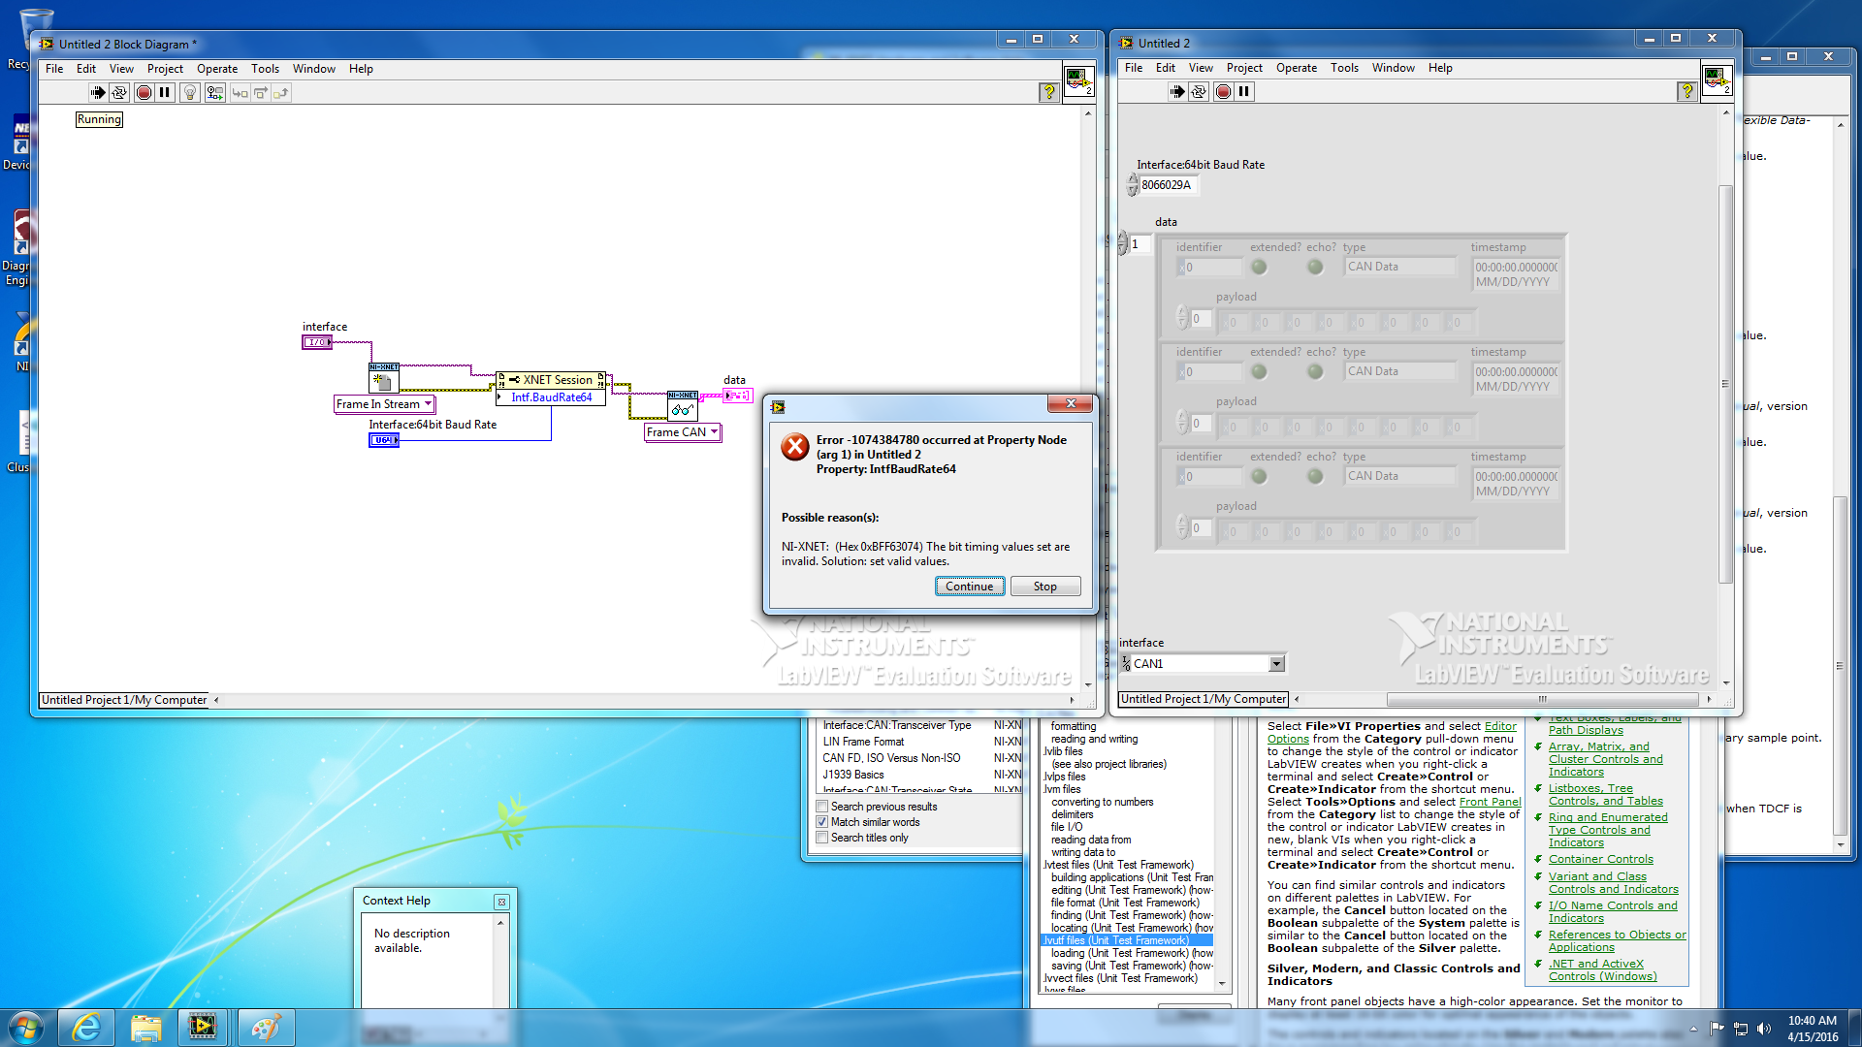Image resolution: width=1862 pixels, height=1047 pixels.
Task: Click Run Continuously in Untitled 2 front panel
Action: coord(1199,92)
